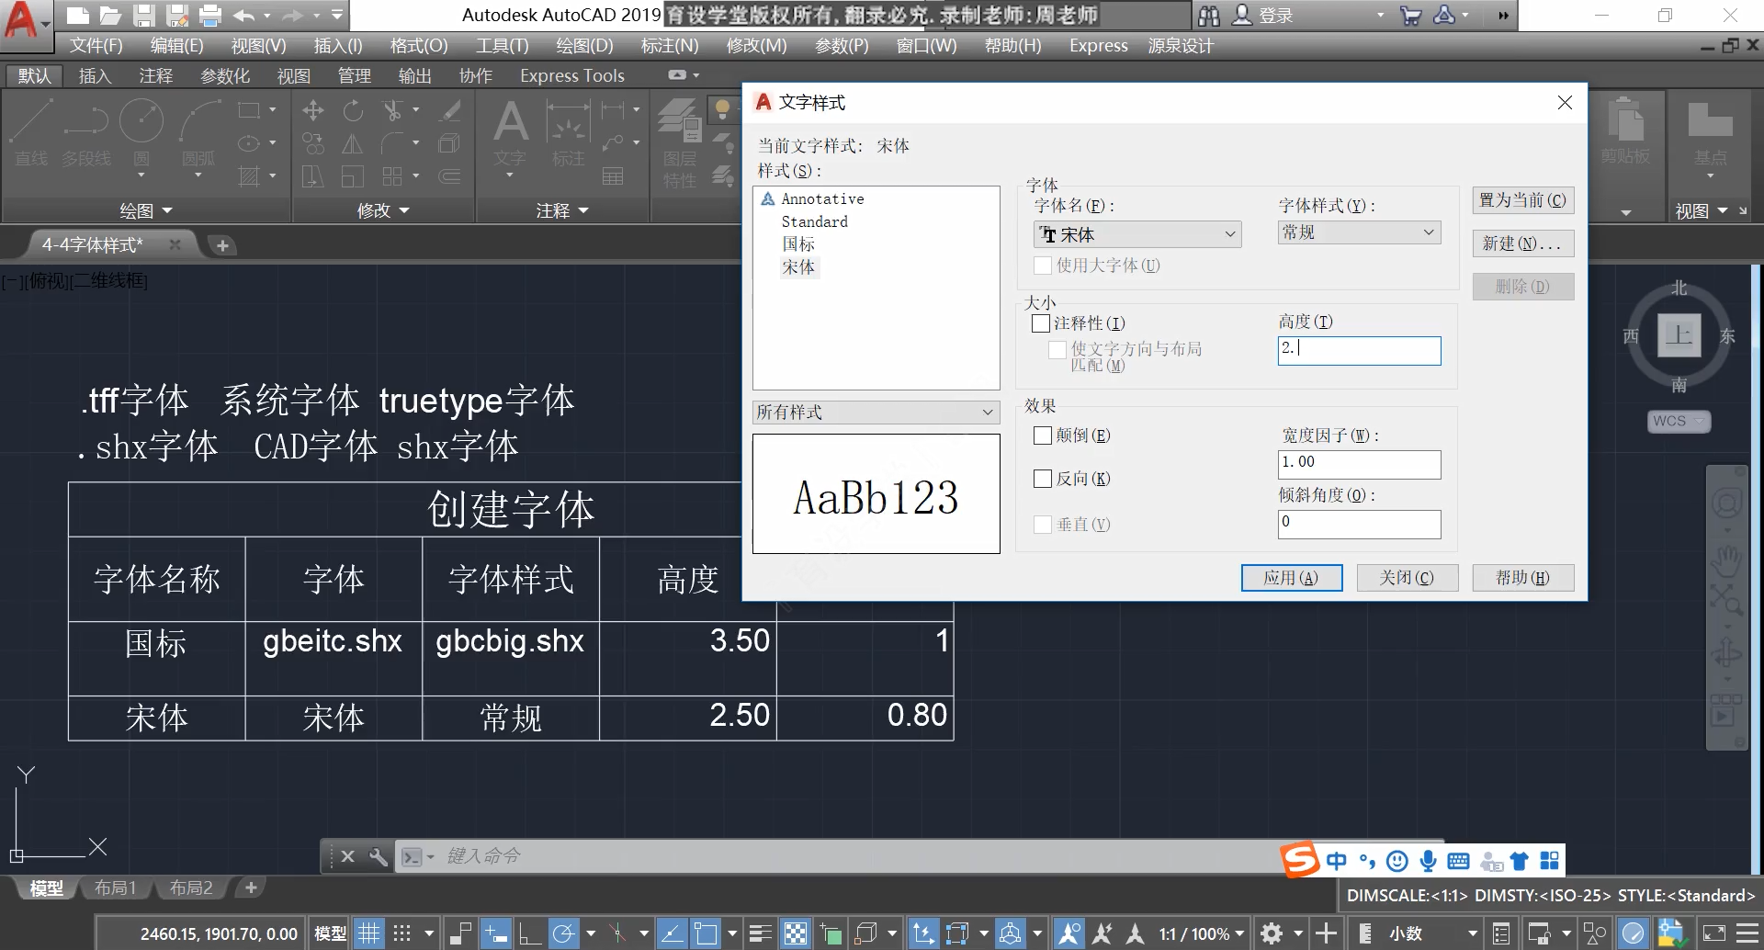Enable the Upside down (颠倒) checkbox

(x=1042, y=435)
